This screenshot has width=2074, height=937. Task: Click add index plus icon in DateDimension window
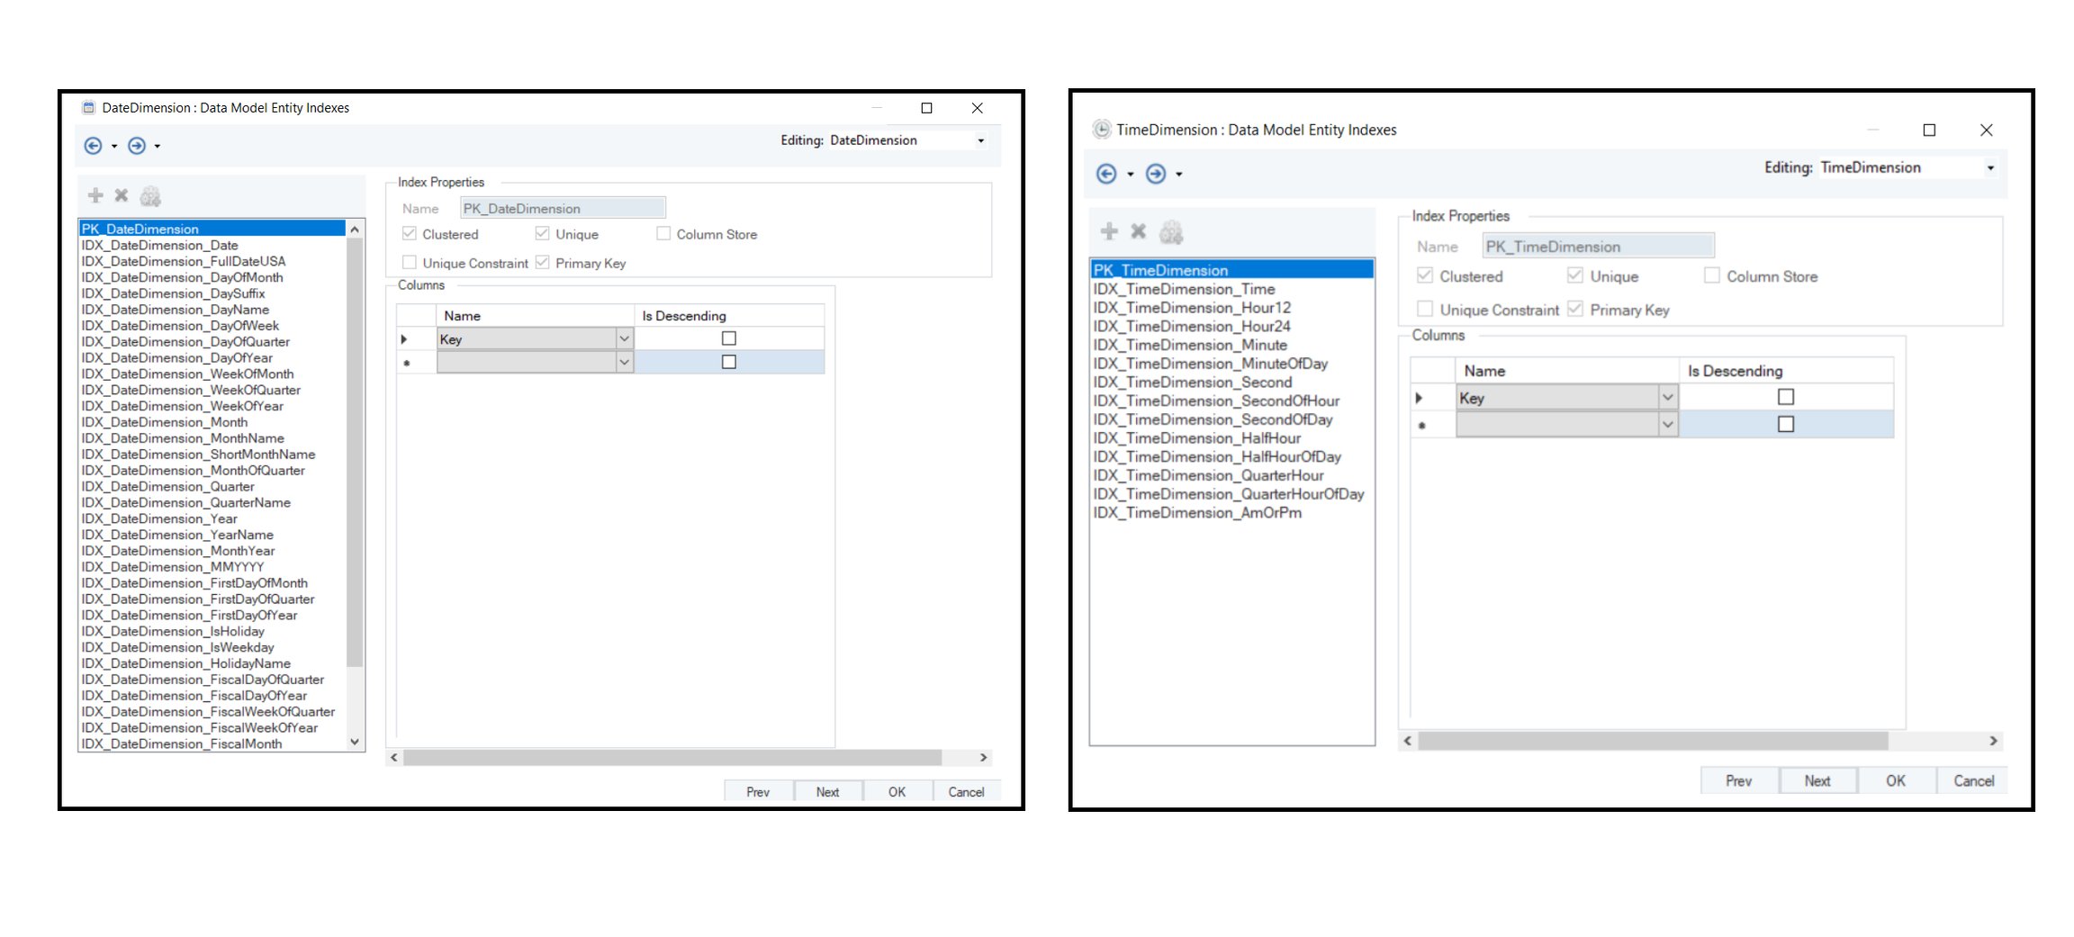[x=95, y=195]
